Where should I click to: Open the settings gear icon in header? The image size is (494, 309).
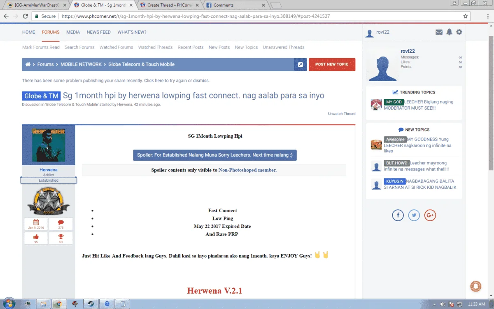(459, 32)
